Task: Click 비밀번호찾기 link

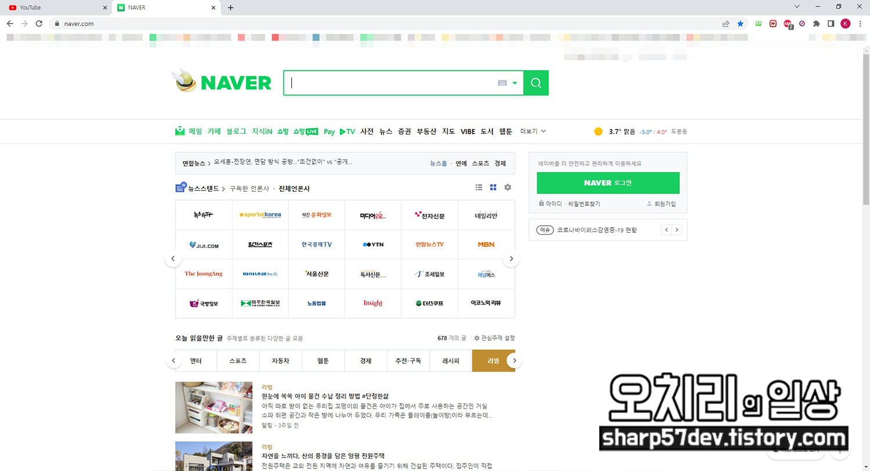Action: coord(584,204)
